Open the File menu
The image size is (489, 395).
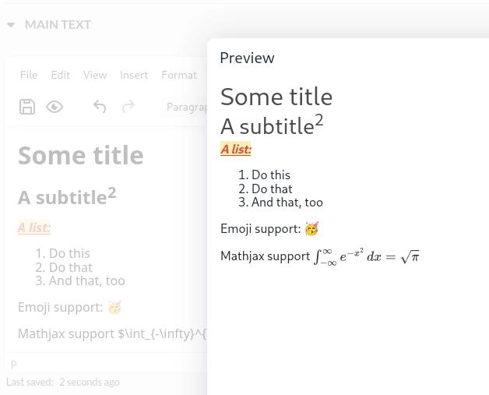29,75
